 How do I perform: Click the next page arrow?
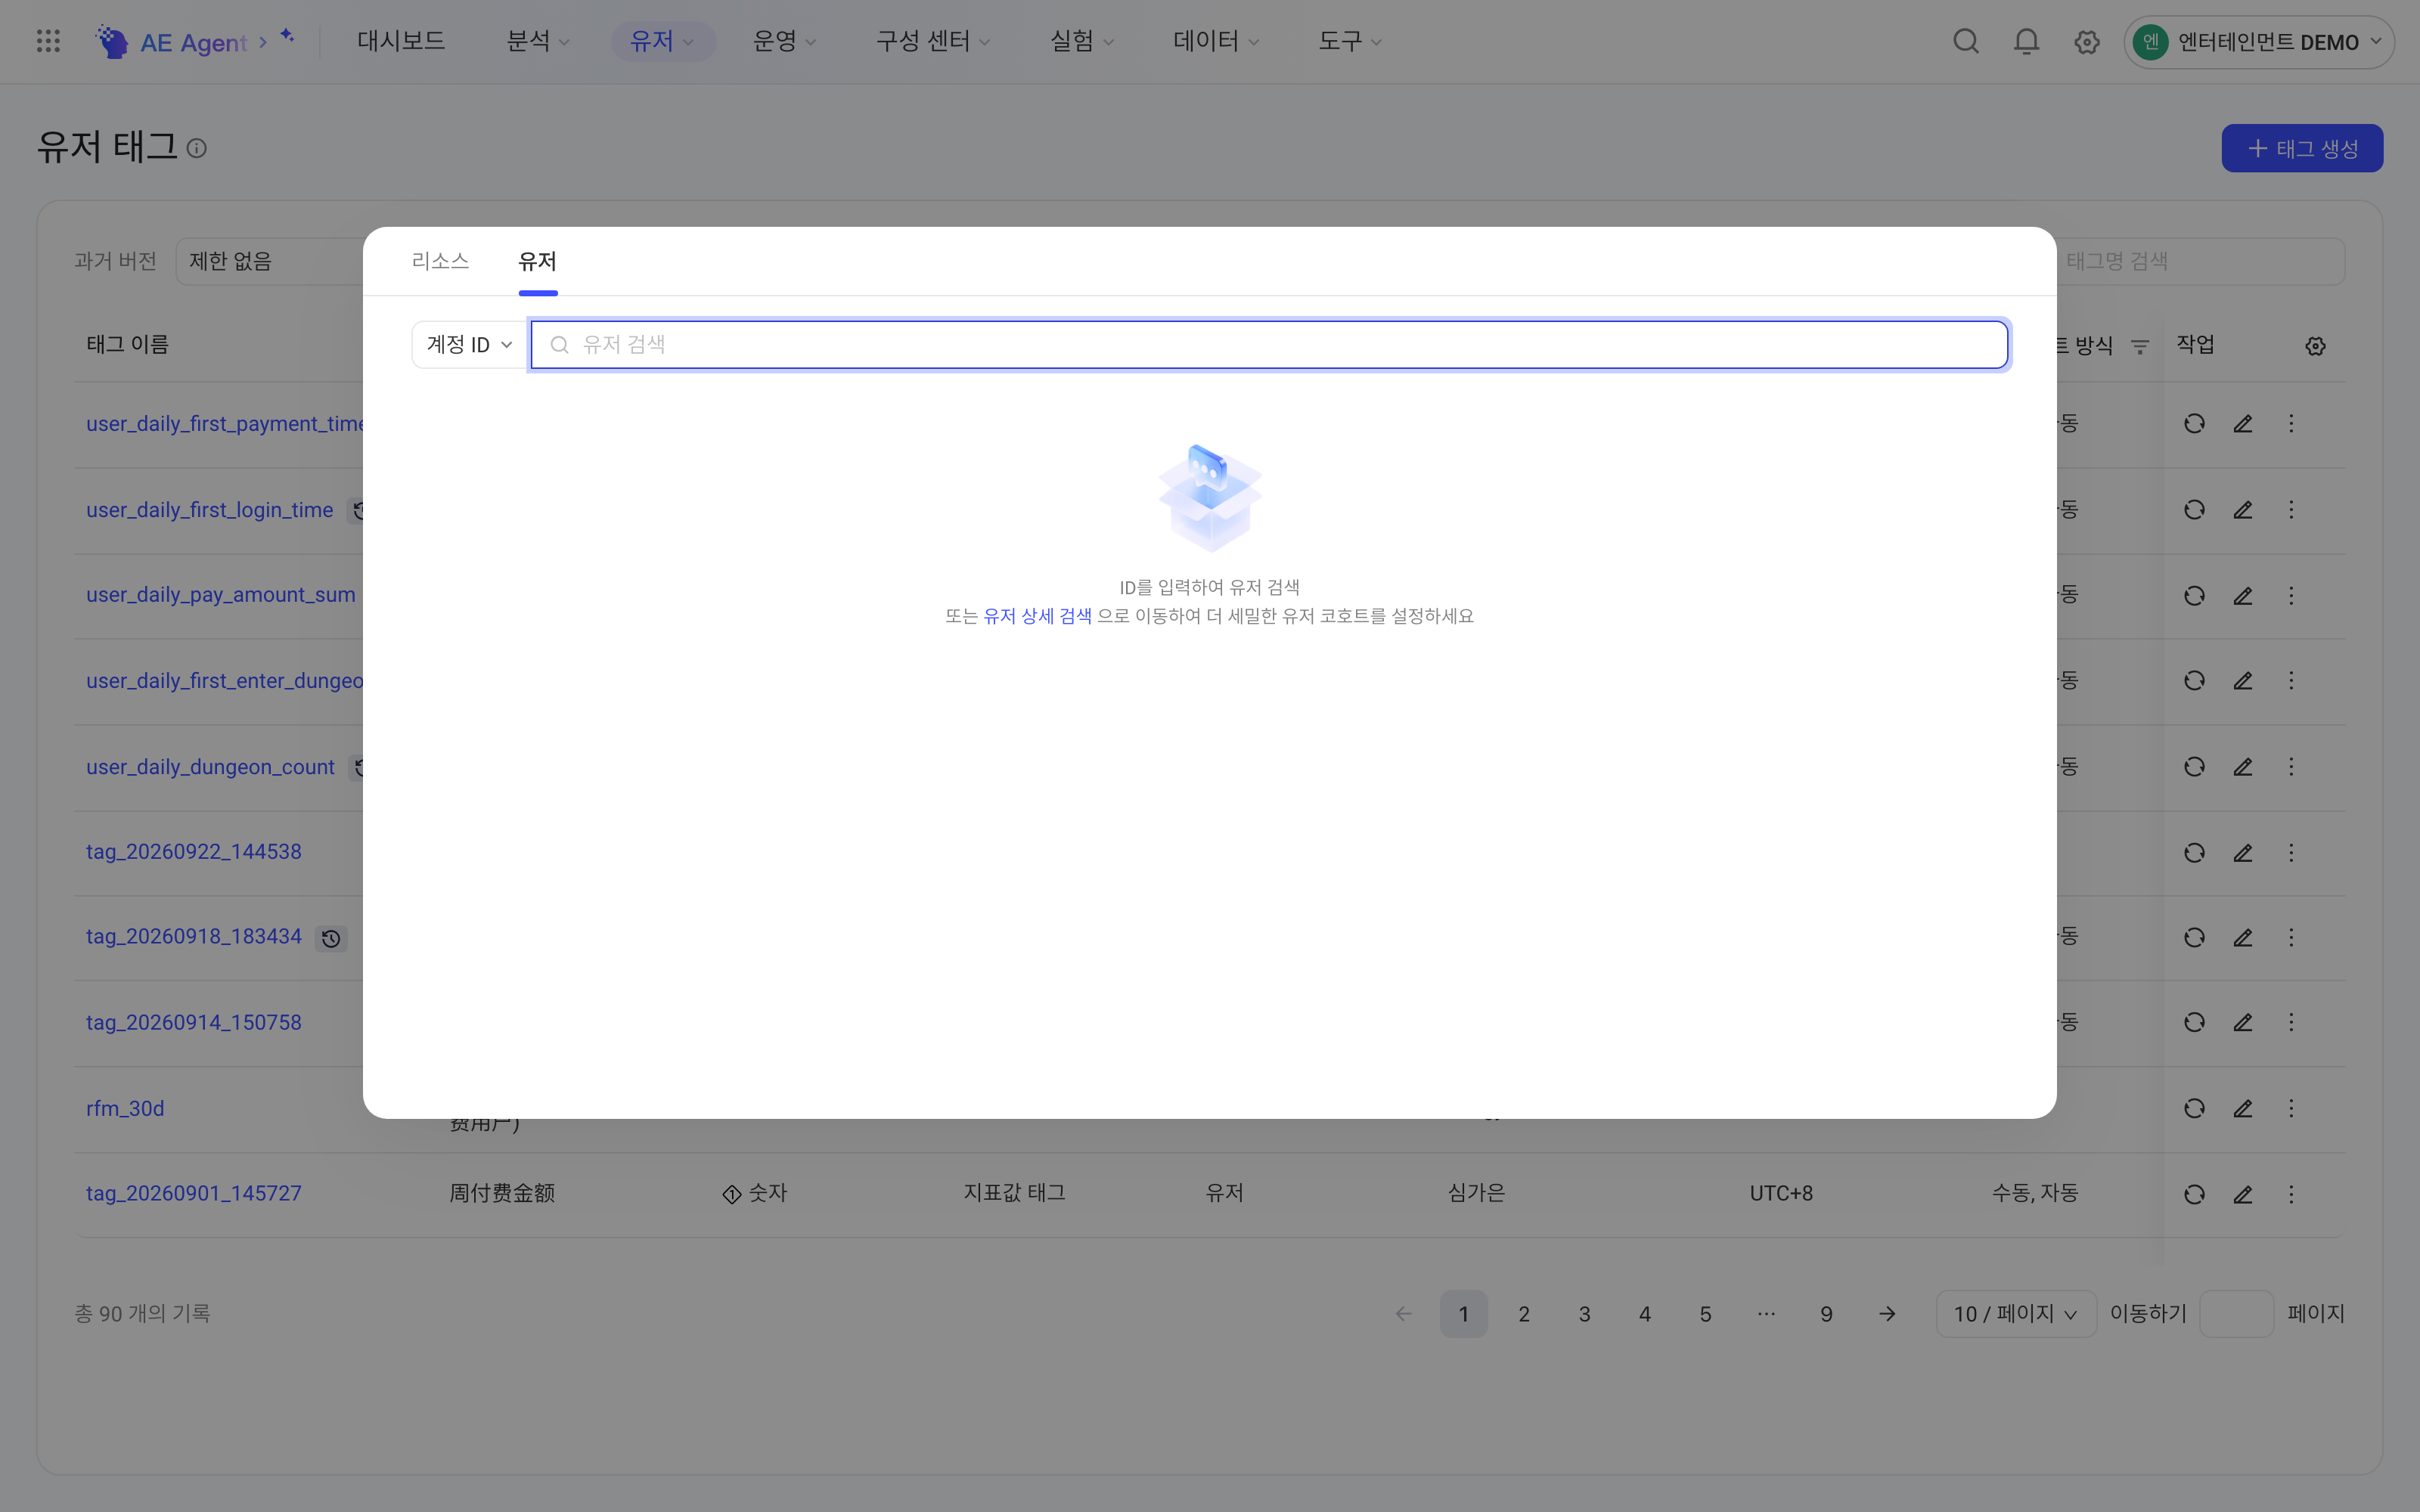[1887, 1314]
